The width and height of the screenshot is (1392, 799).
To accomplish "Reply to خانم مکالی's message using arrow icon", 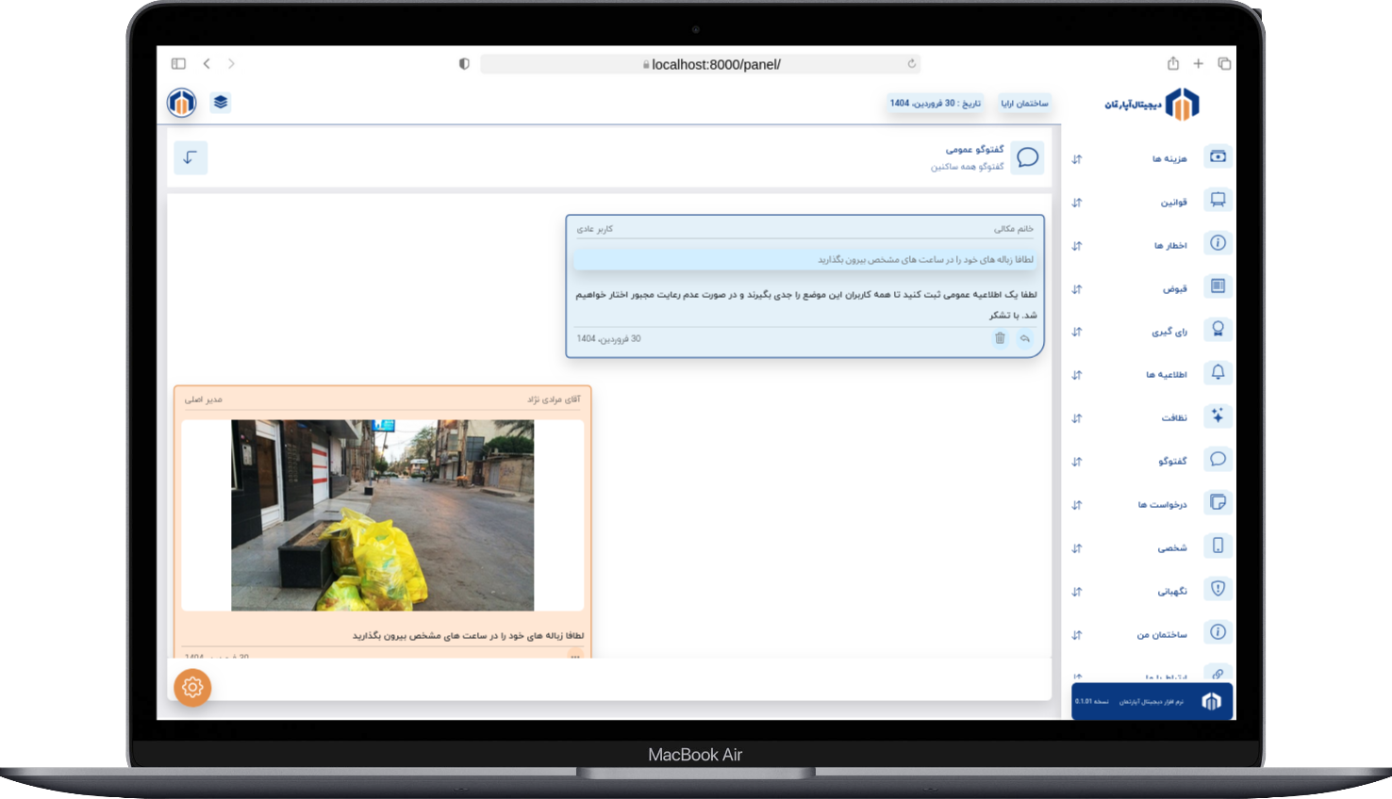I will click(x=1025, y=338).
